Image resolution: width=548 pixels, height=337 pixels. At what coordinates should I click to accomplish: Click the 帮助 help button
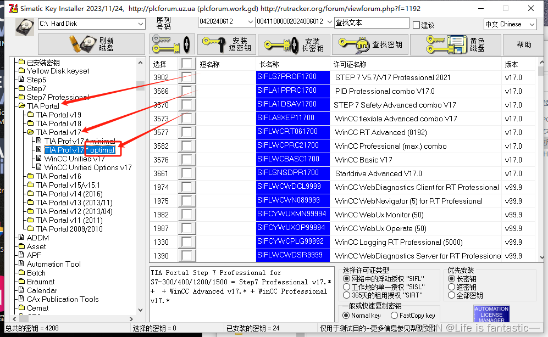pyautogui.click(x=523, y=44)
